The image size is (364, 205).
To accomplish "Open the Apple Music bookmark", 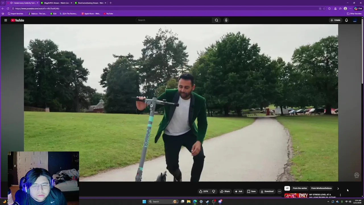I will tap(91, 14).
